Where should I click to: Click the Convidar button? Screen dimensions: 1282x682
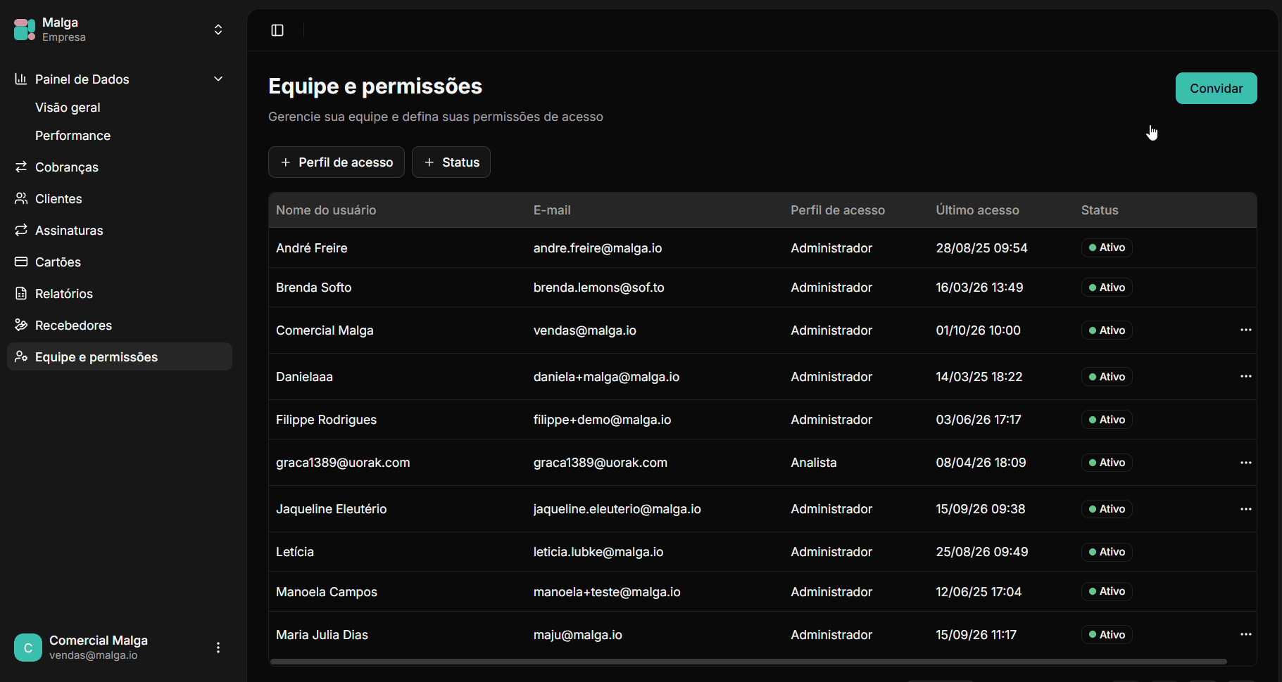click(x=1216, y=89)
